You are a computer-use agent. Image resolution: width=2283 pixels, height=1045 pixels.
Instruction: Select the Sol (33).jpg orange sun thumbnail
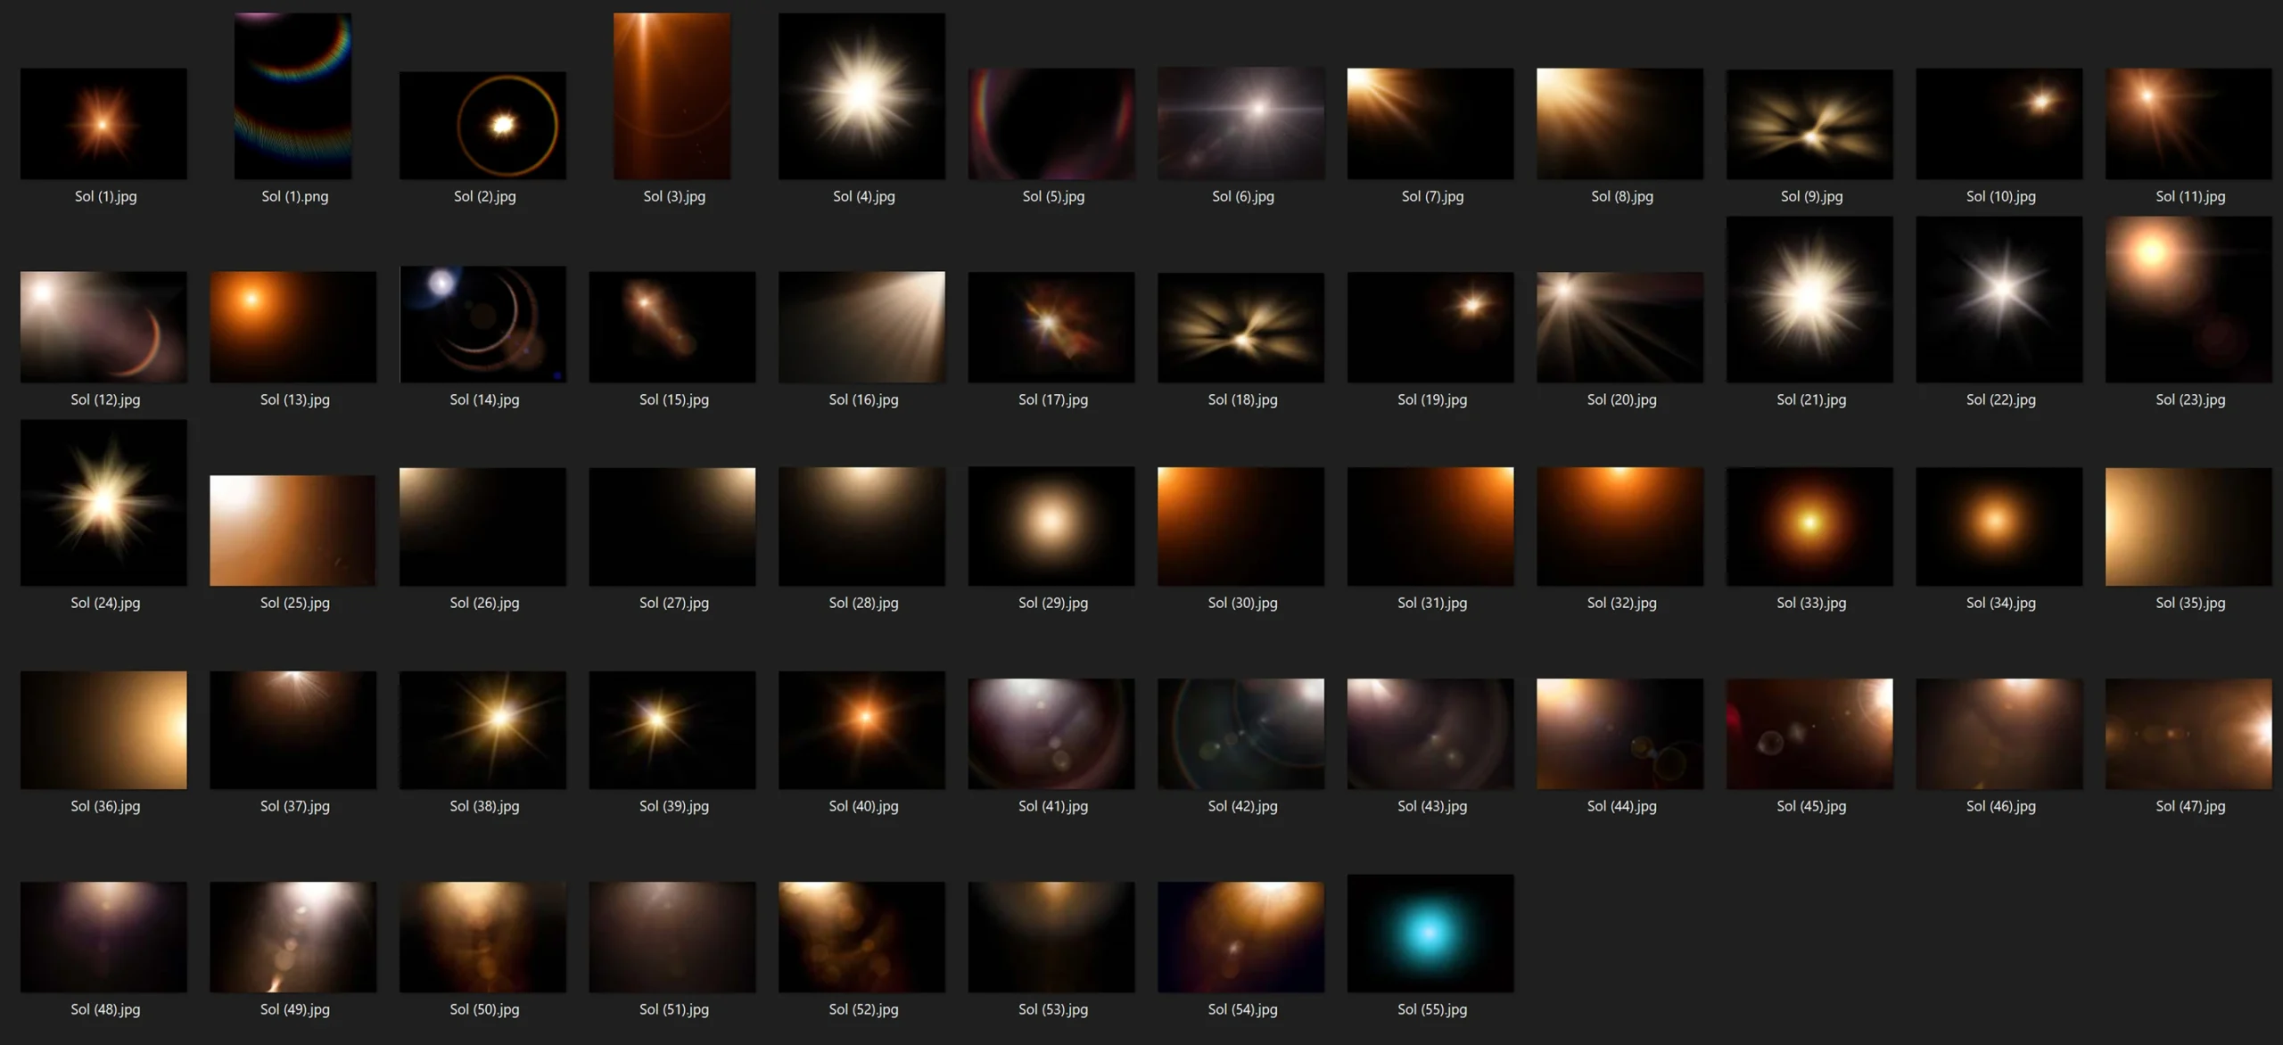pos(1809,526)
